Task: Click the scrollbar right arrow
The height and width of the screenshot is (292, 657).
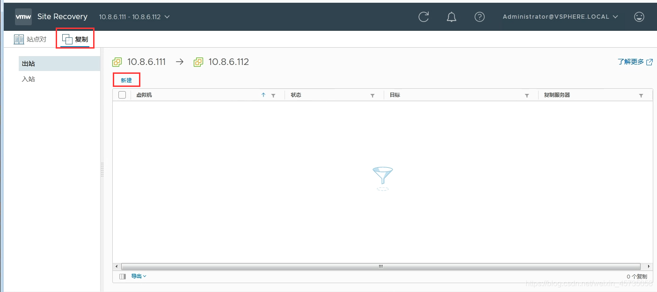Action: (x=649, y=266)
